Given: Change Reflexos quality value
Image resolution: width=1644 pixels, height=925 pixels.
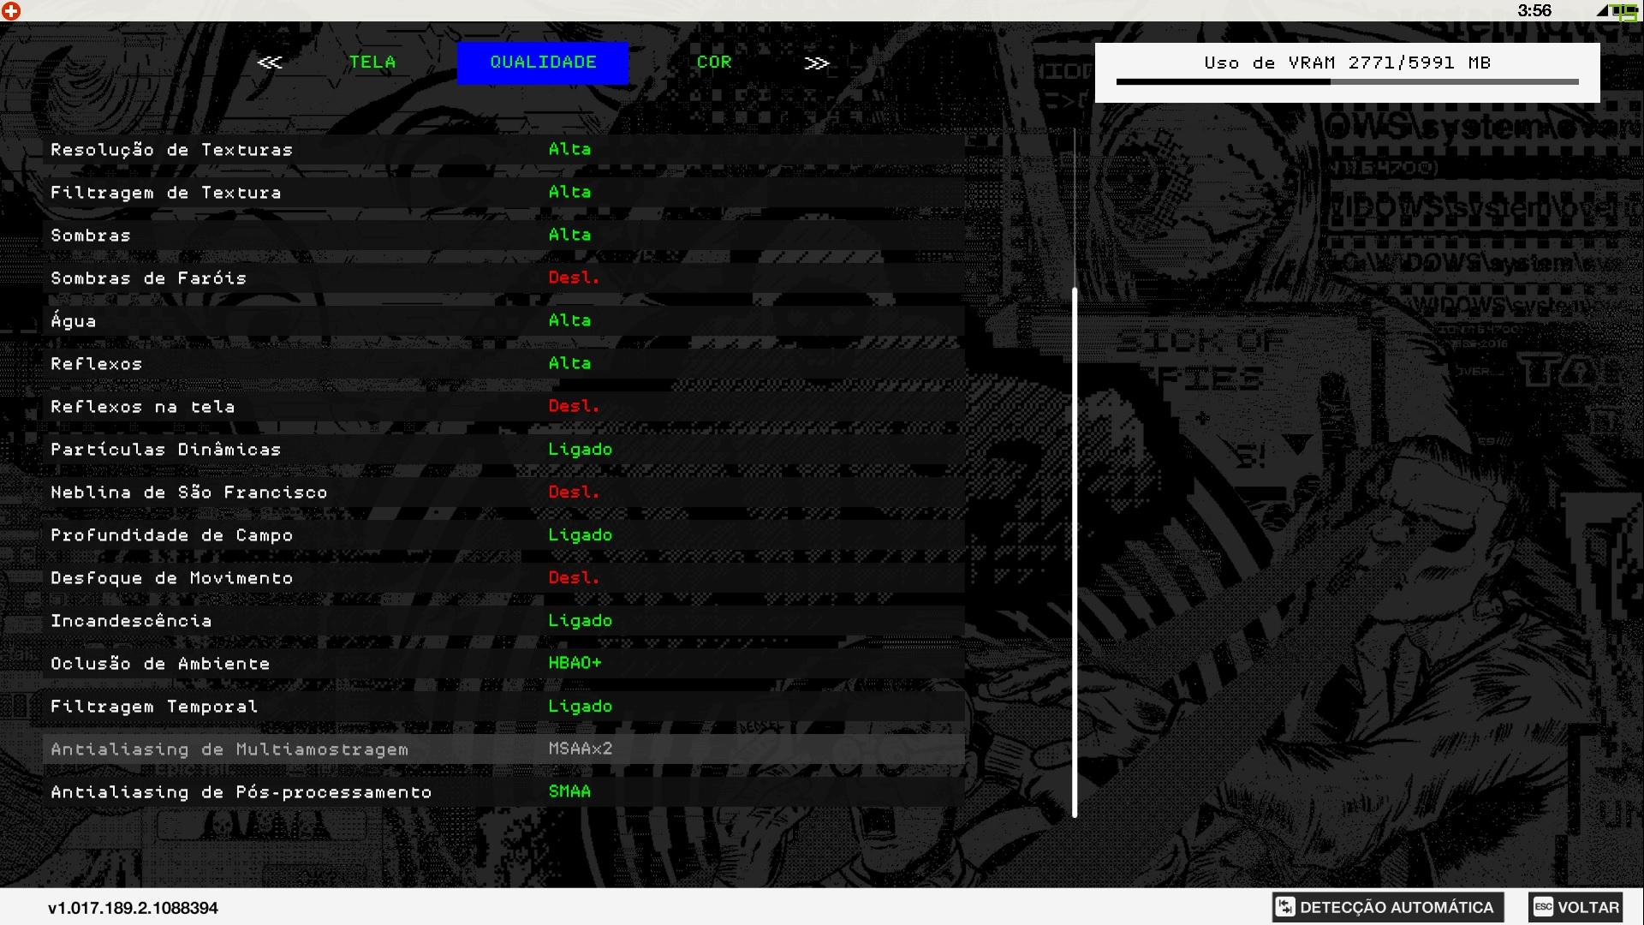Looking at the screenshot, I should 569,363.
